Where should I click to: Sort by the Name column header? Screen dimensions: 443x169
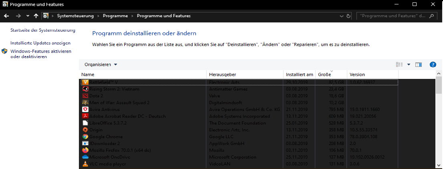143,74
